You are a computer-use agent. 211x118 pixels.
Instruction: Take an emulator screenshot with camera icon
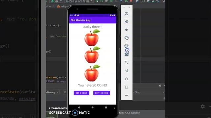pos(126,54)
